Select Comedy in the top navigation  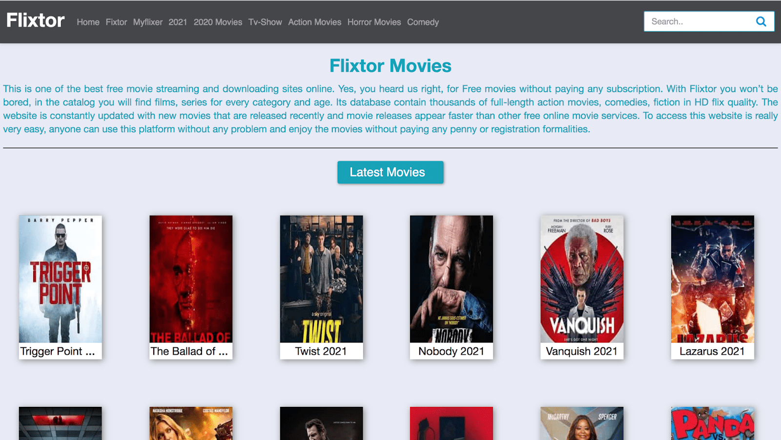[x=423, y=22]
